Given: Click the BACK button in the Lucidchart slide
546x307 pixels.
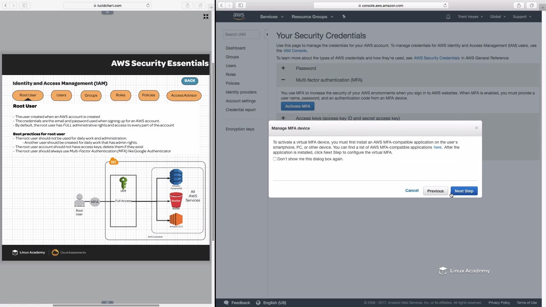Looking at the screenshot, I should click(190, 81).
